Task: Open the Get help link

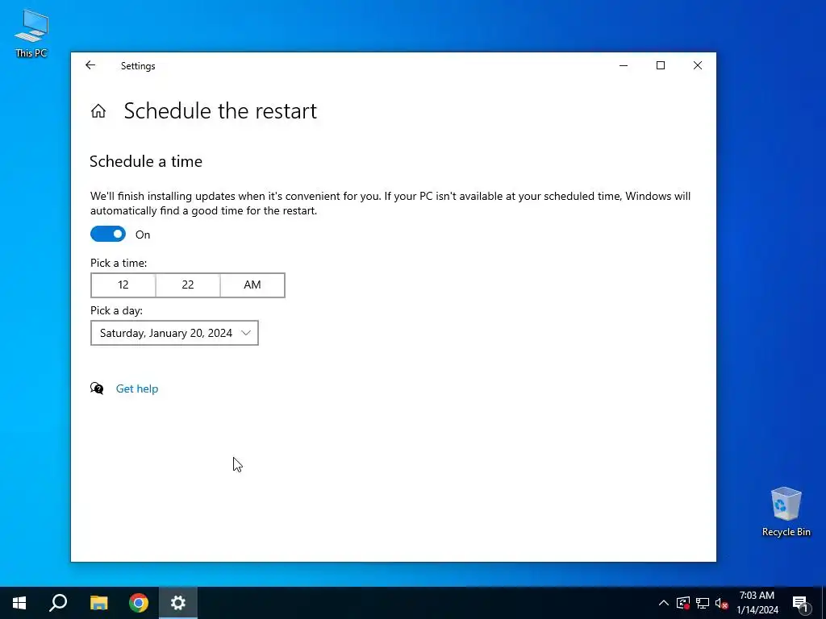Action: [137, 388]
